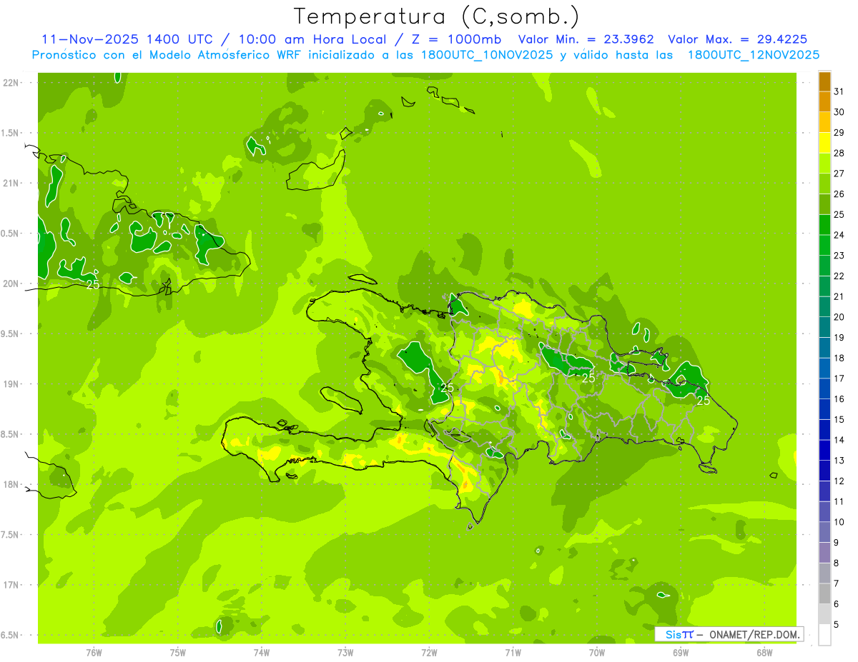
Task: Click legend value 28
Action: point(839,154)
